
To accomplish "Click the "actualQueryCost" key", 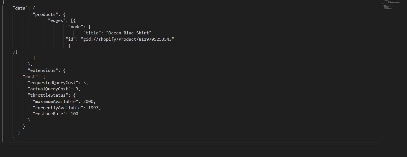I will tap(49, 89).
